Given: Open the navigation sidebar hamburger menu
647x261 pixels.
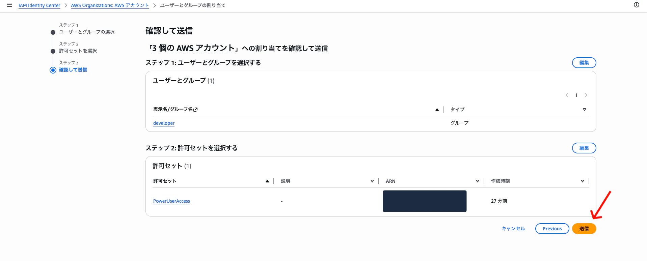Looking at the screenshot, I should 9,5.
